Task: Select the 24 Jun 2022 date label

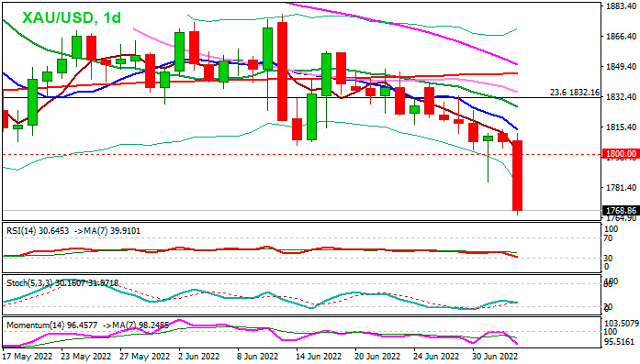Action: pyautogui.click(x=436, y=357)
